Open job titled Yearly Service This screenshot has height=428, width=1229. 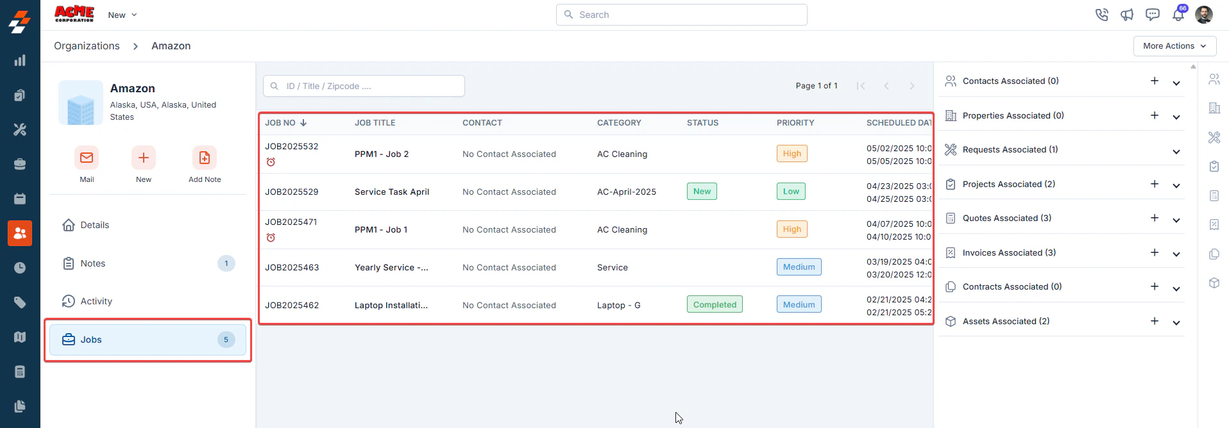(x=391, y=268)
